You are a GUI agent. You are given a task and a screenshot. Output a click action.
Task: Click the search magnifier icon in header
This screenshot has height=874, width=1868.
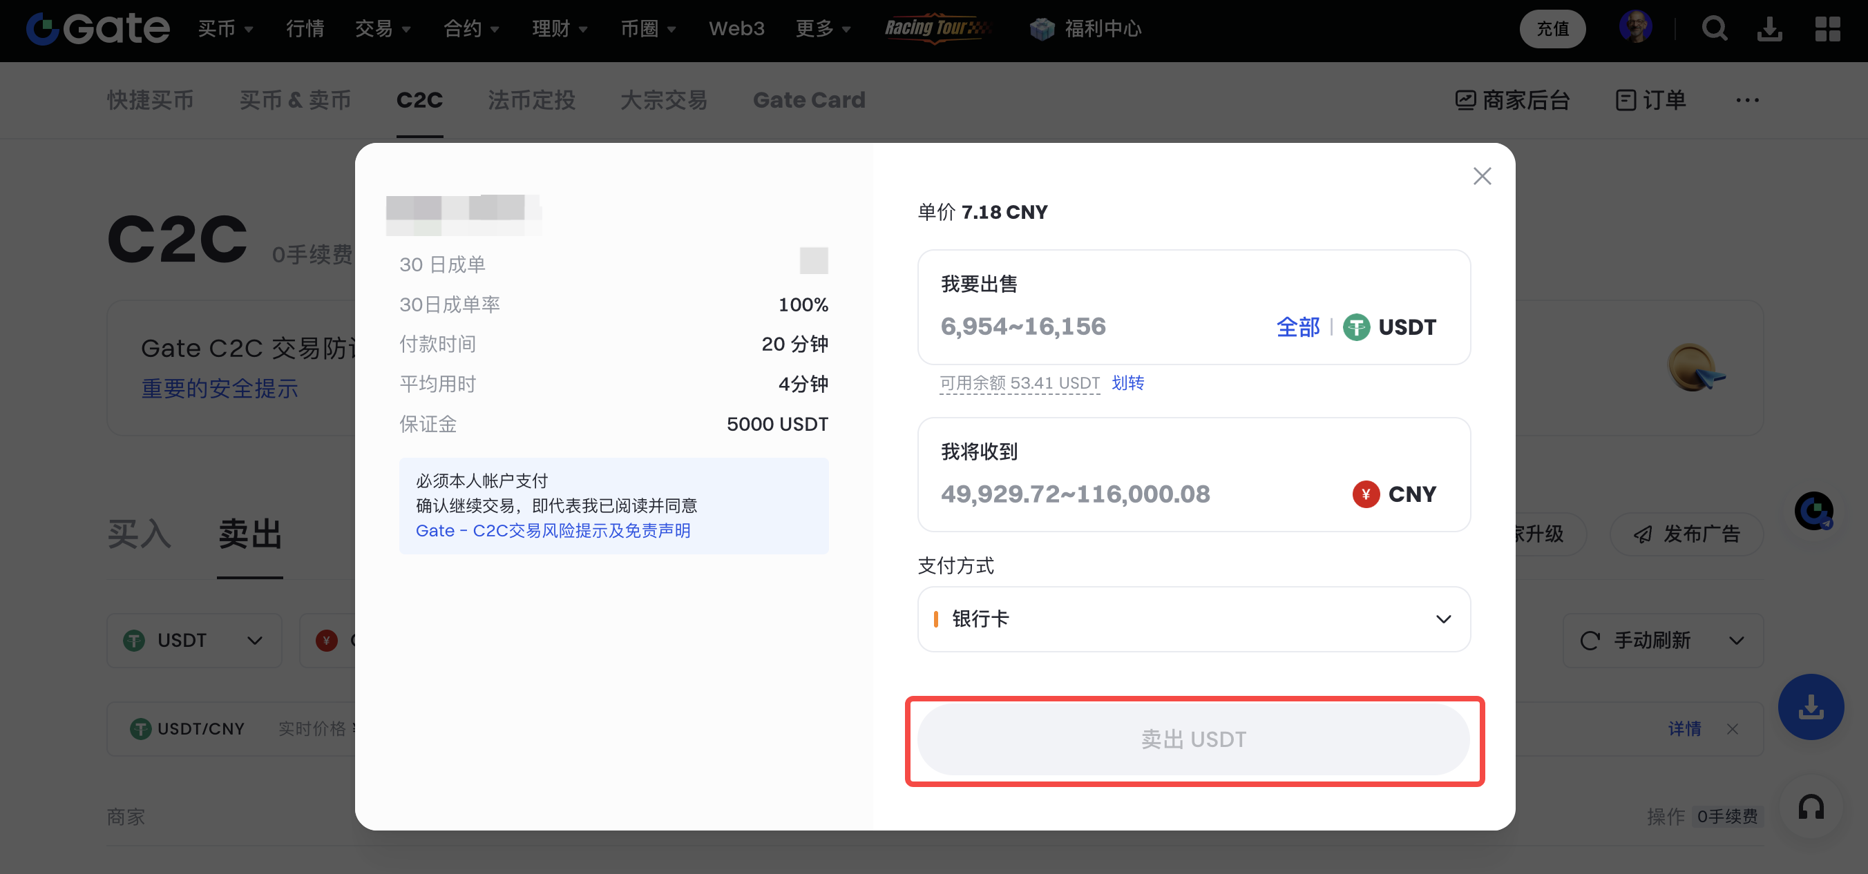1714,29
